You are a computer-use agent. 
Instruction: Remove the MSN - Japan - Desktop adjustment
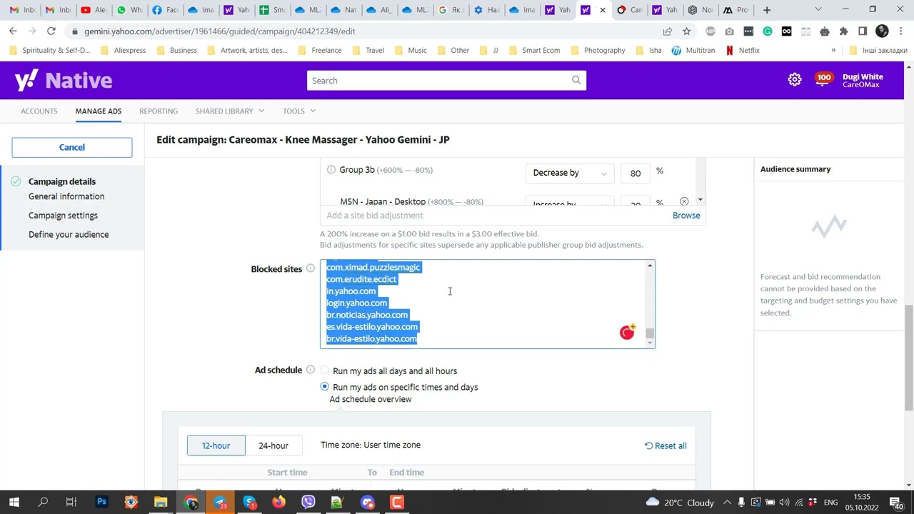click(684, 201)
